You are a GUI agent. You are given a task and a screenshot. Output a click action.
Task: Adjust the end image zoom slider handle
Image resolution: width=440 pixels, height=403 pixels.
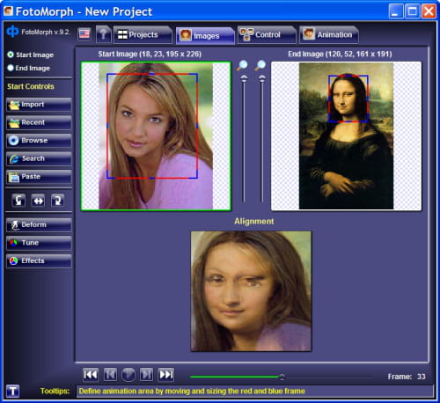pyautogui.click(x=262, y=78)
